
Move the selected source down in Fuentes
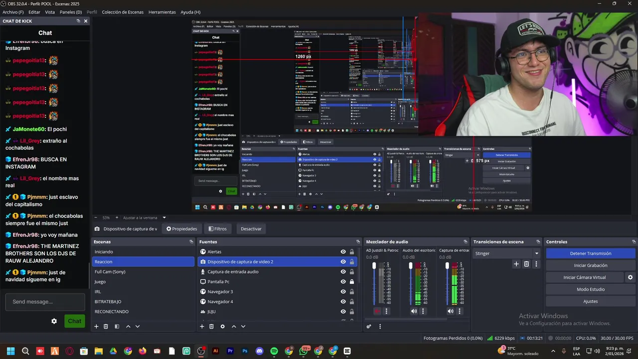[x=243, y=327]
